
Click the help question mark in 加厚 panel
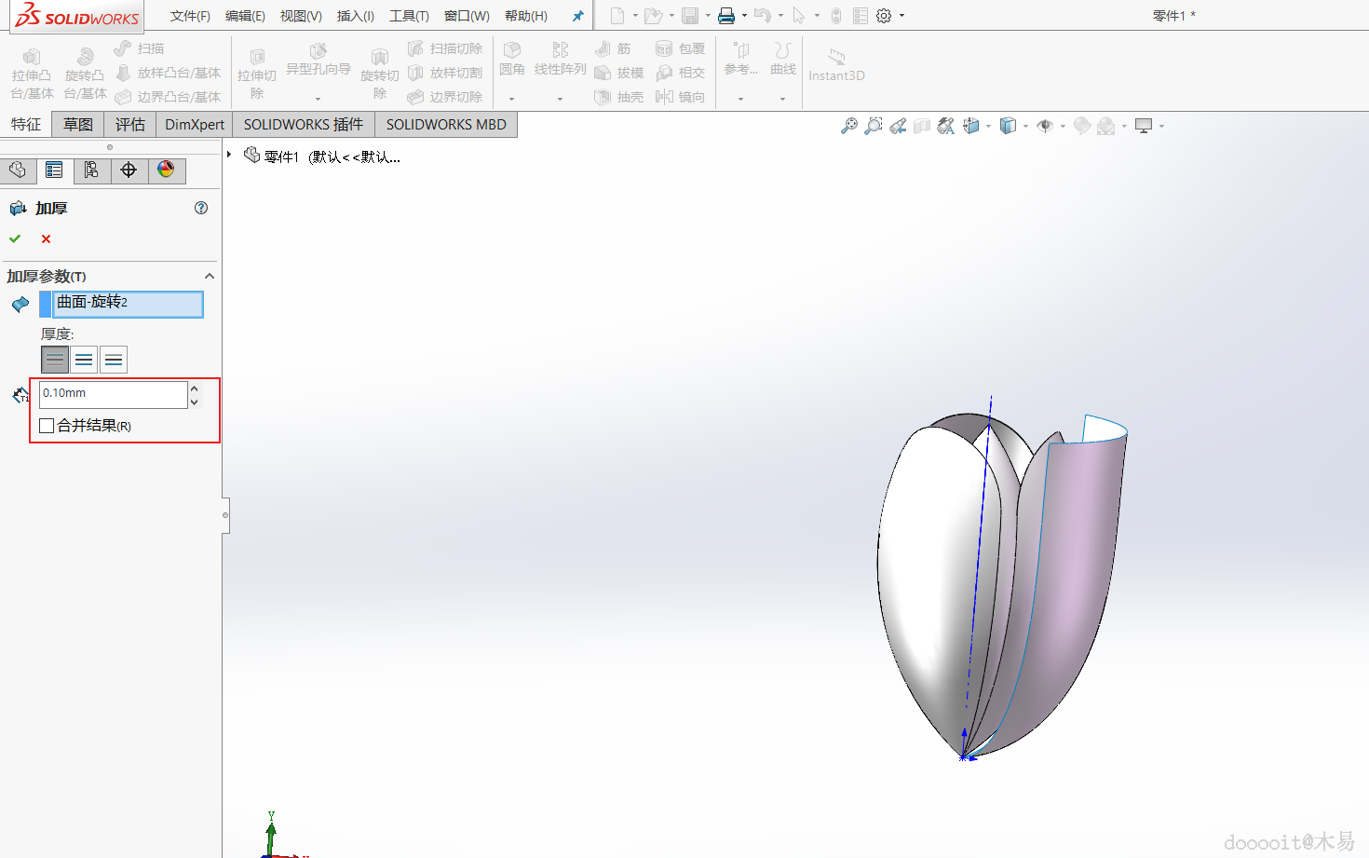click(x=201, y=208)
